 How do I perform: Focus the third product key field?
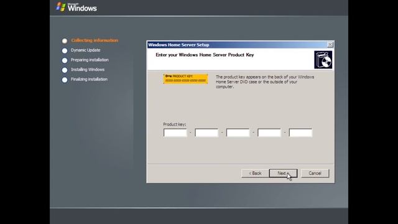(x=238, y=133)
